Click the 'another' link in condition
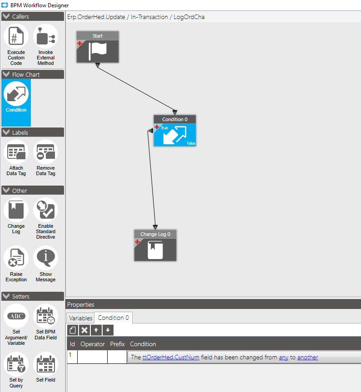 point(307,357)
